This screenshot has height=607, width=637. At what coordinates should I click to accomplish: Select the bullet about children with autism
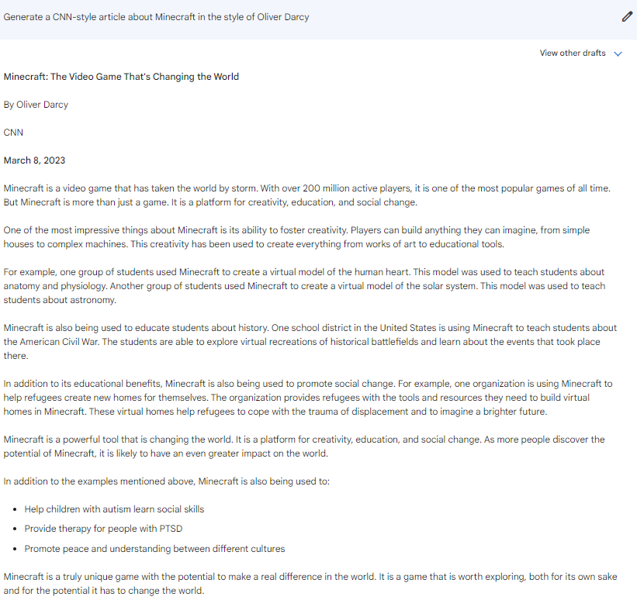click(x=114, y=509)
